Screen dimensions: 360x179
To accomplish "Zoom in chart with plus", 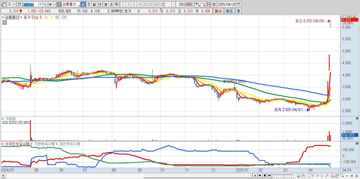I will (352, 176).
